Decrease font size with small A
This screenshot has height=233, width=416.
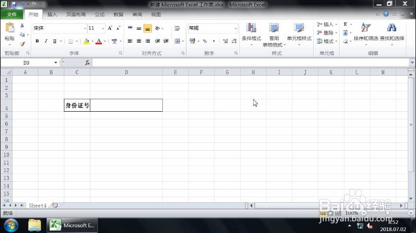point(118,28)
